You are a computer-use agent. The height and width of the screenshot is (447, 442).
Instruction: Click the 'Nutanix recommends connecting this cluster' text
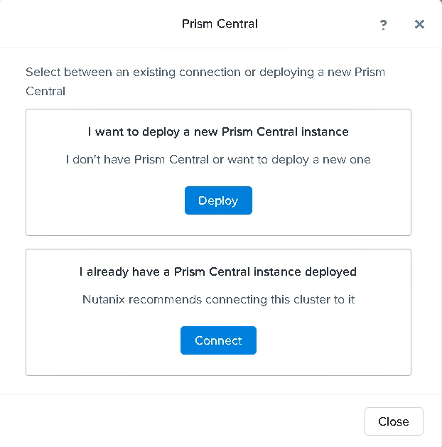coord(218,299)
